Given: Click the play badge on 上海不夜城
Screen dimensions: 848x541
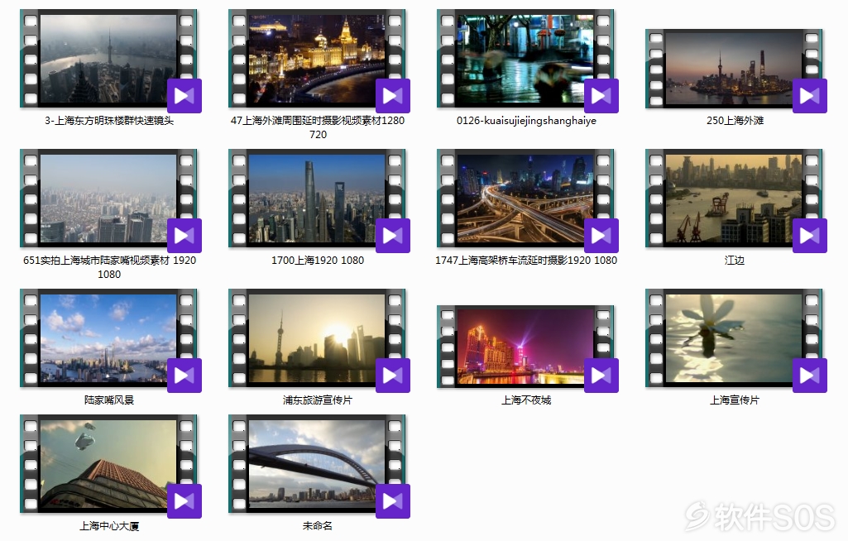Looking at the screenshot, I should pos(601,376).
